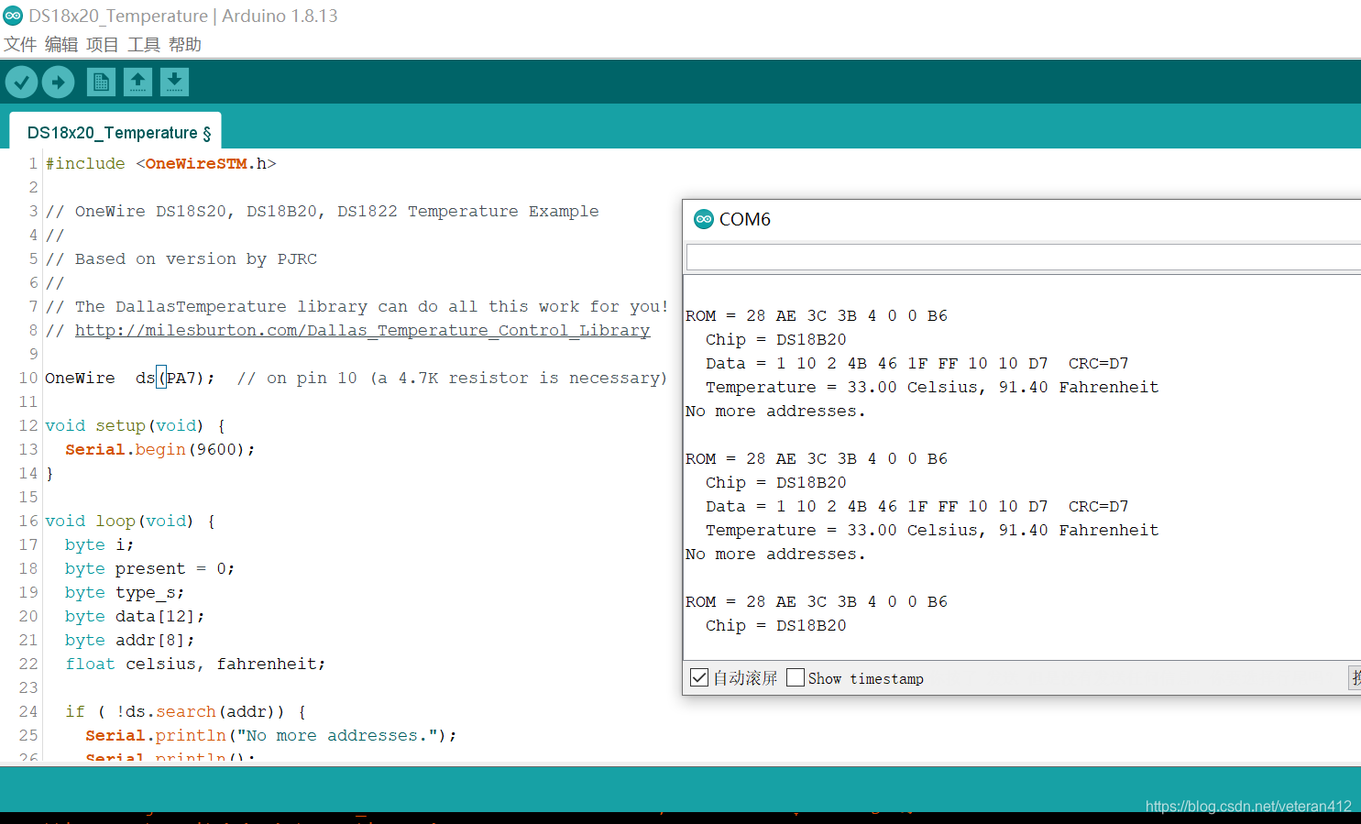Toggle autoscroll in the serial monitor

(698, 677)
